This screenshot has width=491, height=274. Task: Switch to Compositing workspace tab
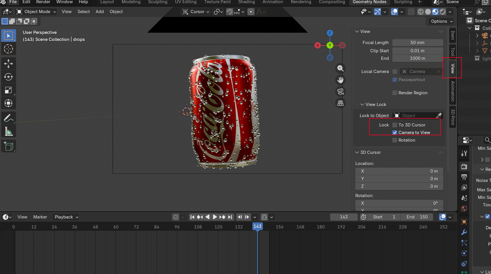click(332, 2)
